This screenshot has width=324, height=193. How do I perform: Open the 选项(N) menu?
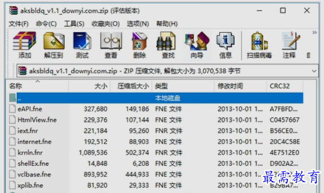point(138,24)
